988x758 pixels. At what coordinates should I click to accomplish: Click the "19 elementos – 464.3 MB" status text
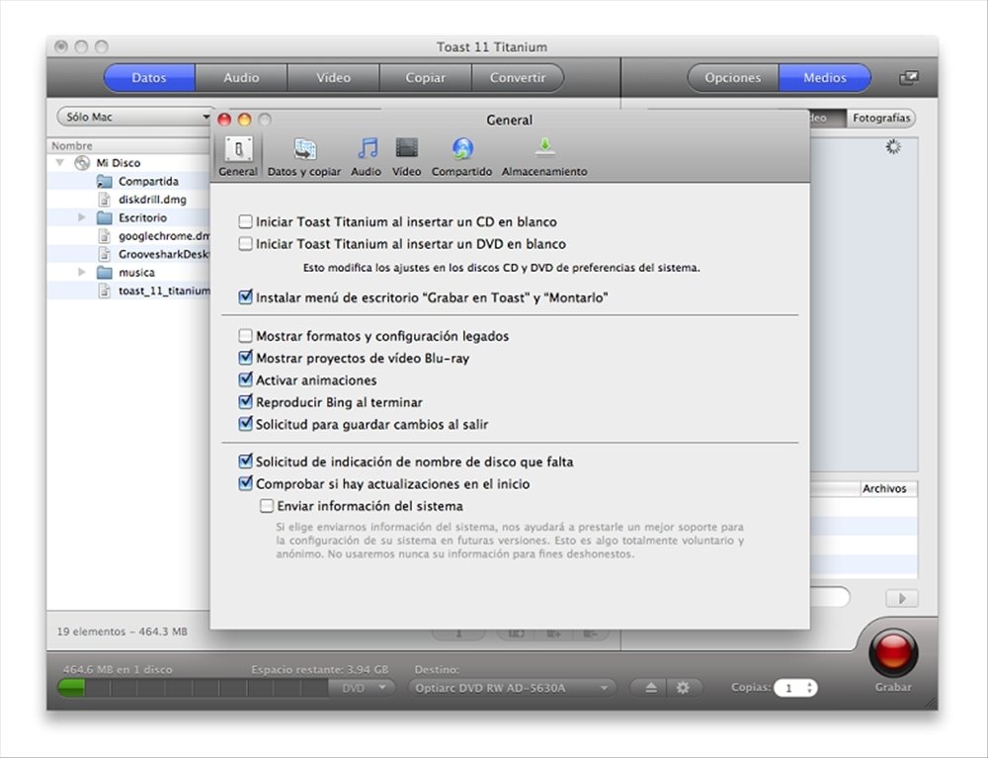[x=123, y=632]
